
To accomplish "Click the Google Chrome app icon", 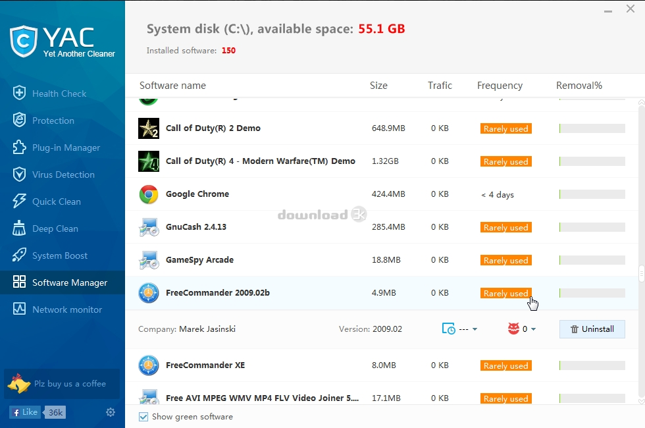I will pos(149,194).
